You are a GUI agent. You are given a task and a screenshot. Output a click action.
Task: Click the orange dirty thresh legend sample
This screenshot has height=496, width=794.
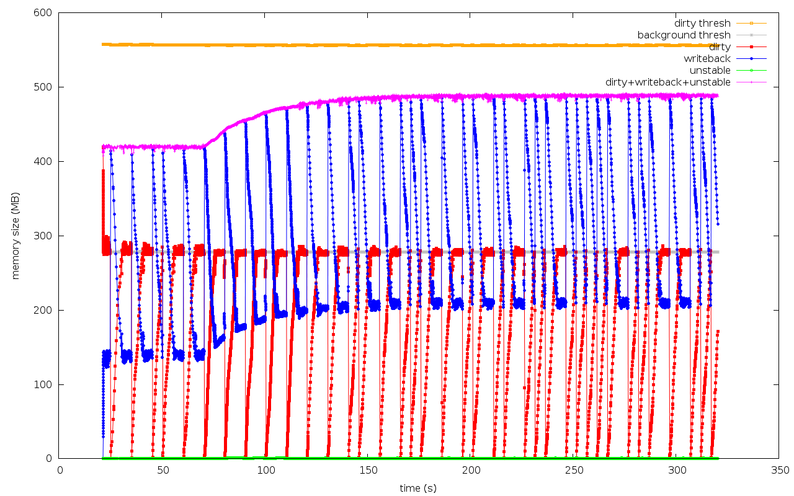(751, 24)
